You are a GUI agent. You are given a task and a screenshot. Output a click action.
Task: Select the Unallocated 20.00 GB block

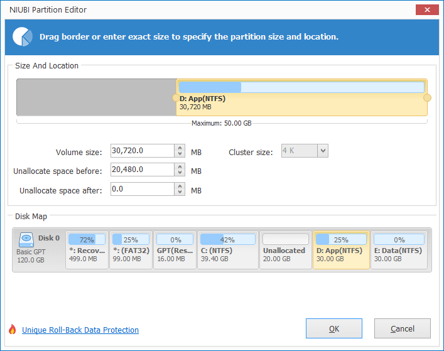click(x=285, y=250)
